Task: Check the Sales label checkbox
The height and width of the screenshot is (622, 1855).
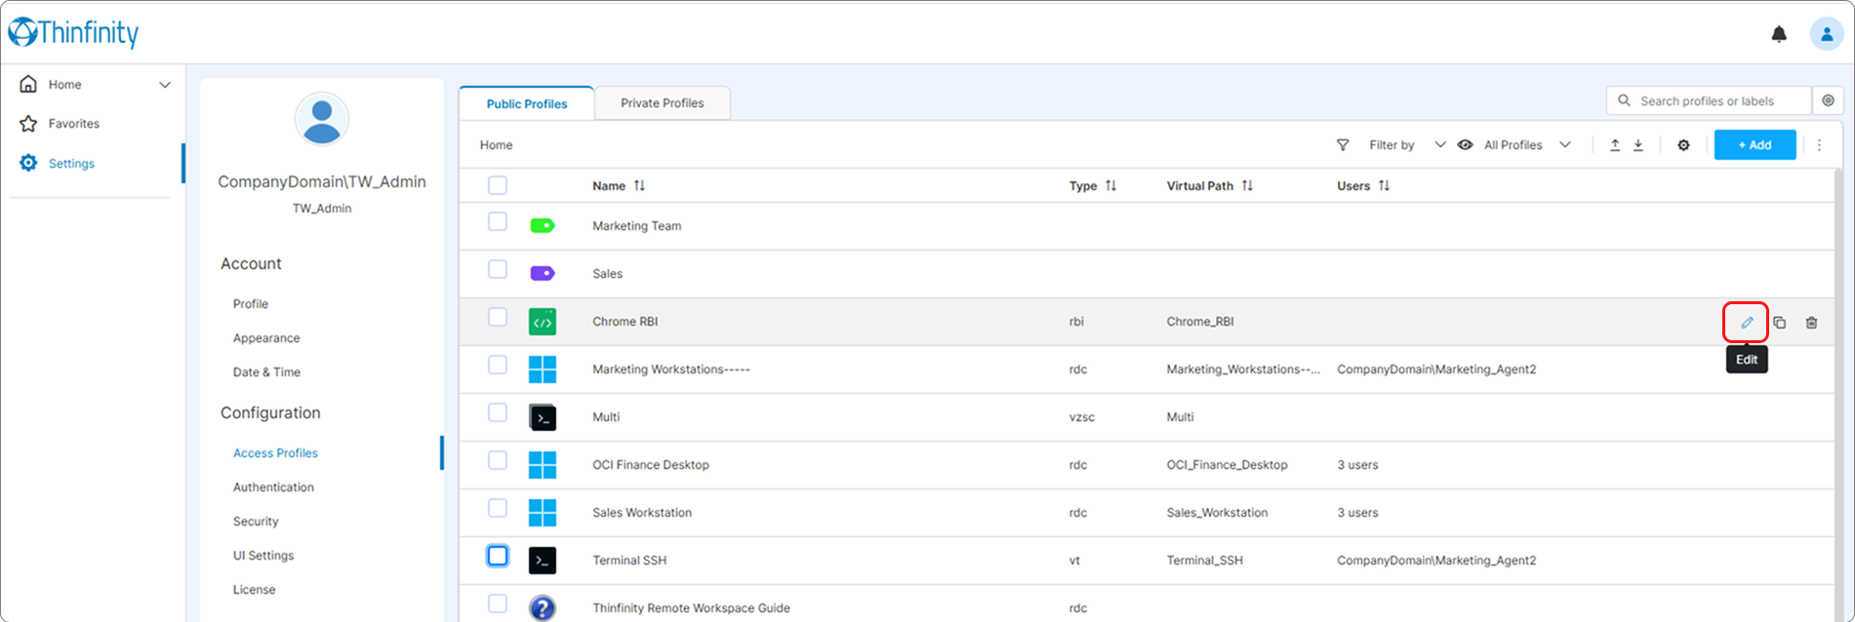Action: click(x=498, y=269)
